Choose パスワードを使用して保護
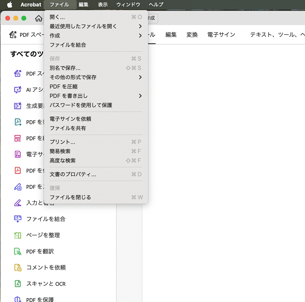This screenshot has height=302, width=305. click(96, 105)
